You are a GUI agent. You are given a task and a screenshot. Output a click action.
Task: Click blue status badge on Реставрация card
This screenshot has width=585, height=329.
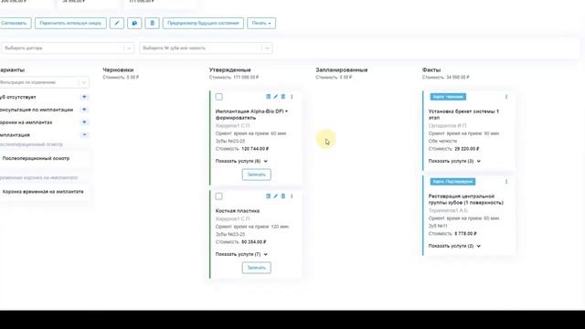point(452,182)
